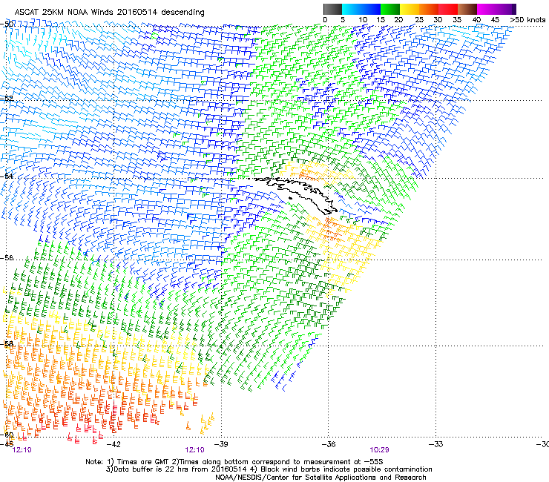
Task: Click the orange 25-30 knots legend swatch
Action: point(429,9)
